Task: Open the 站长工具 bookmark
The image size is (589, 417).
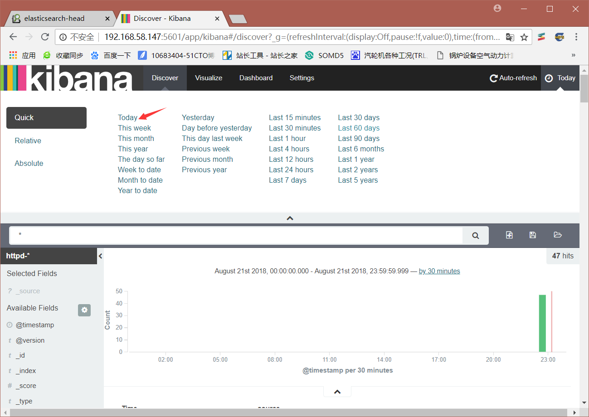Action: coord(260,55)
